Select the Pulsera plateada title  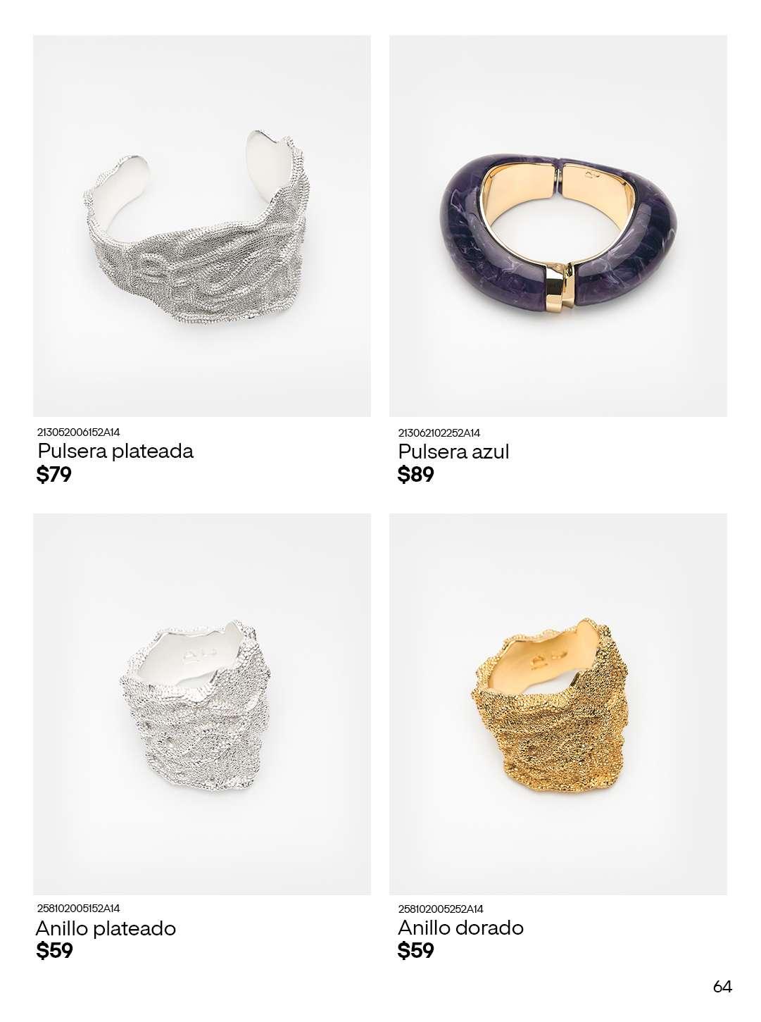pyautogui.click(x=115, y=451)
